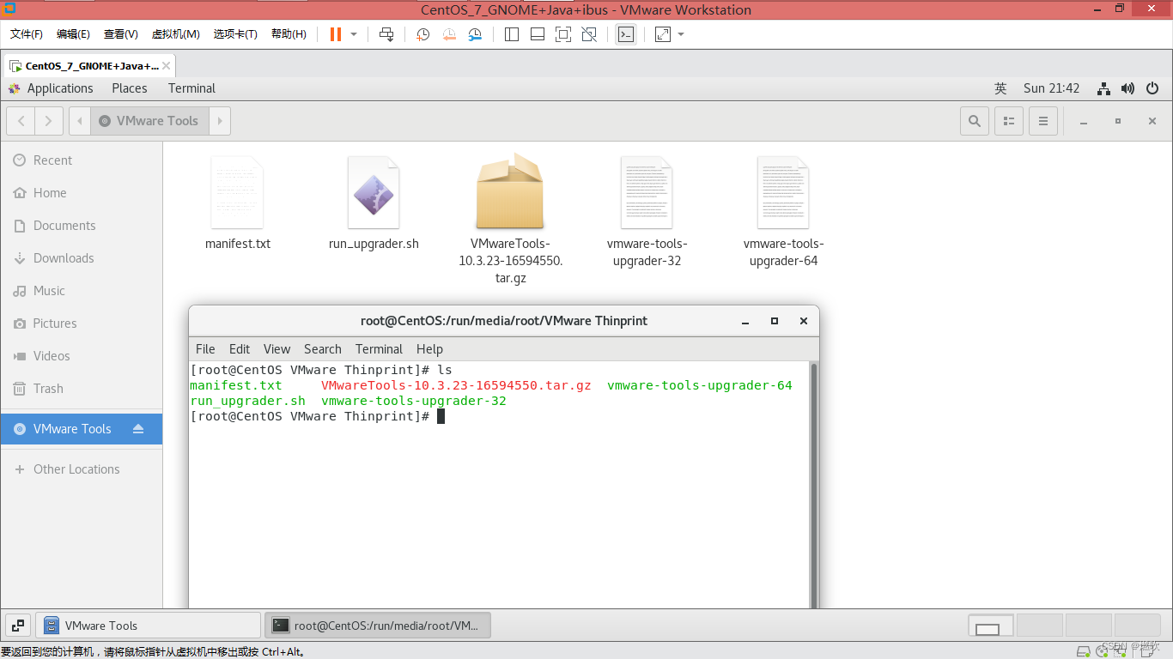The height and width of the screenshot is (659, 1173).
Task: Select the vmware-tools-upgrader-32 file
Action: (647, 212)
